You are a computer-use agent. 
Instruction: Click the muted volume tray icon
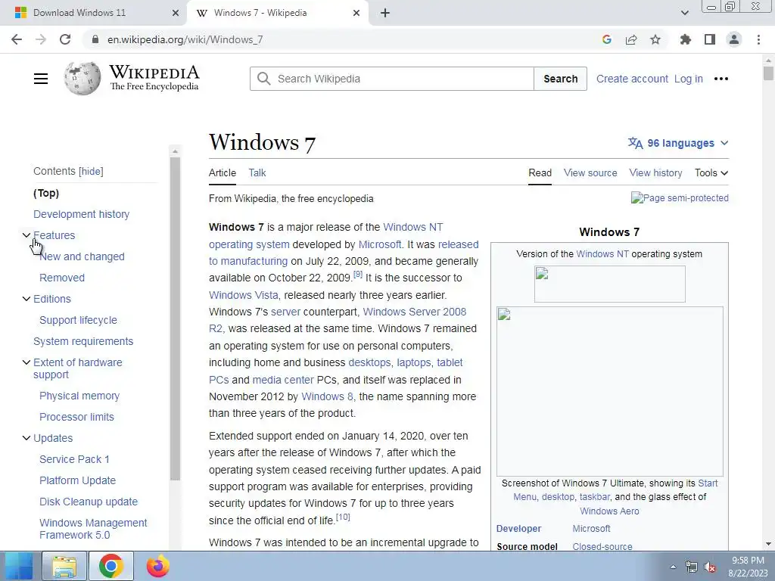tap(710, 567)
